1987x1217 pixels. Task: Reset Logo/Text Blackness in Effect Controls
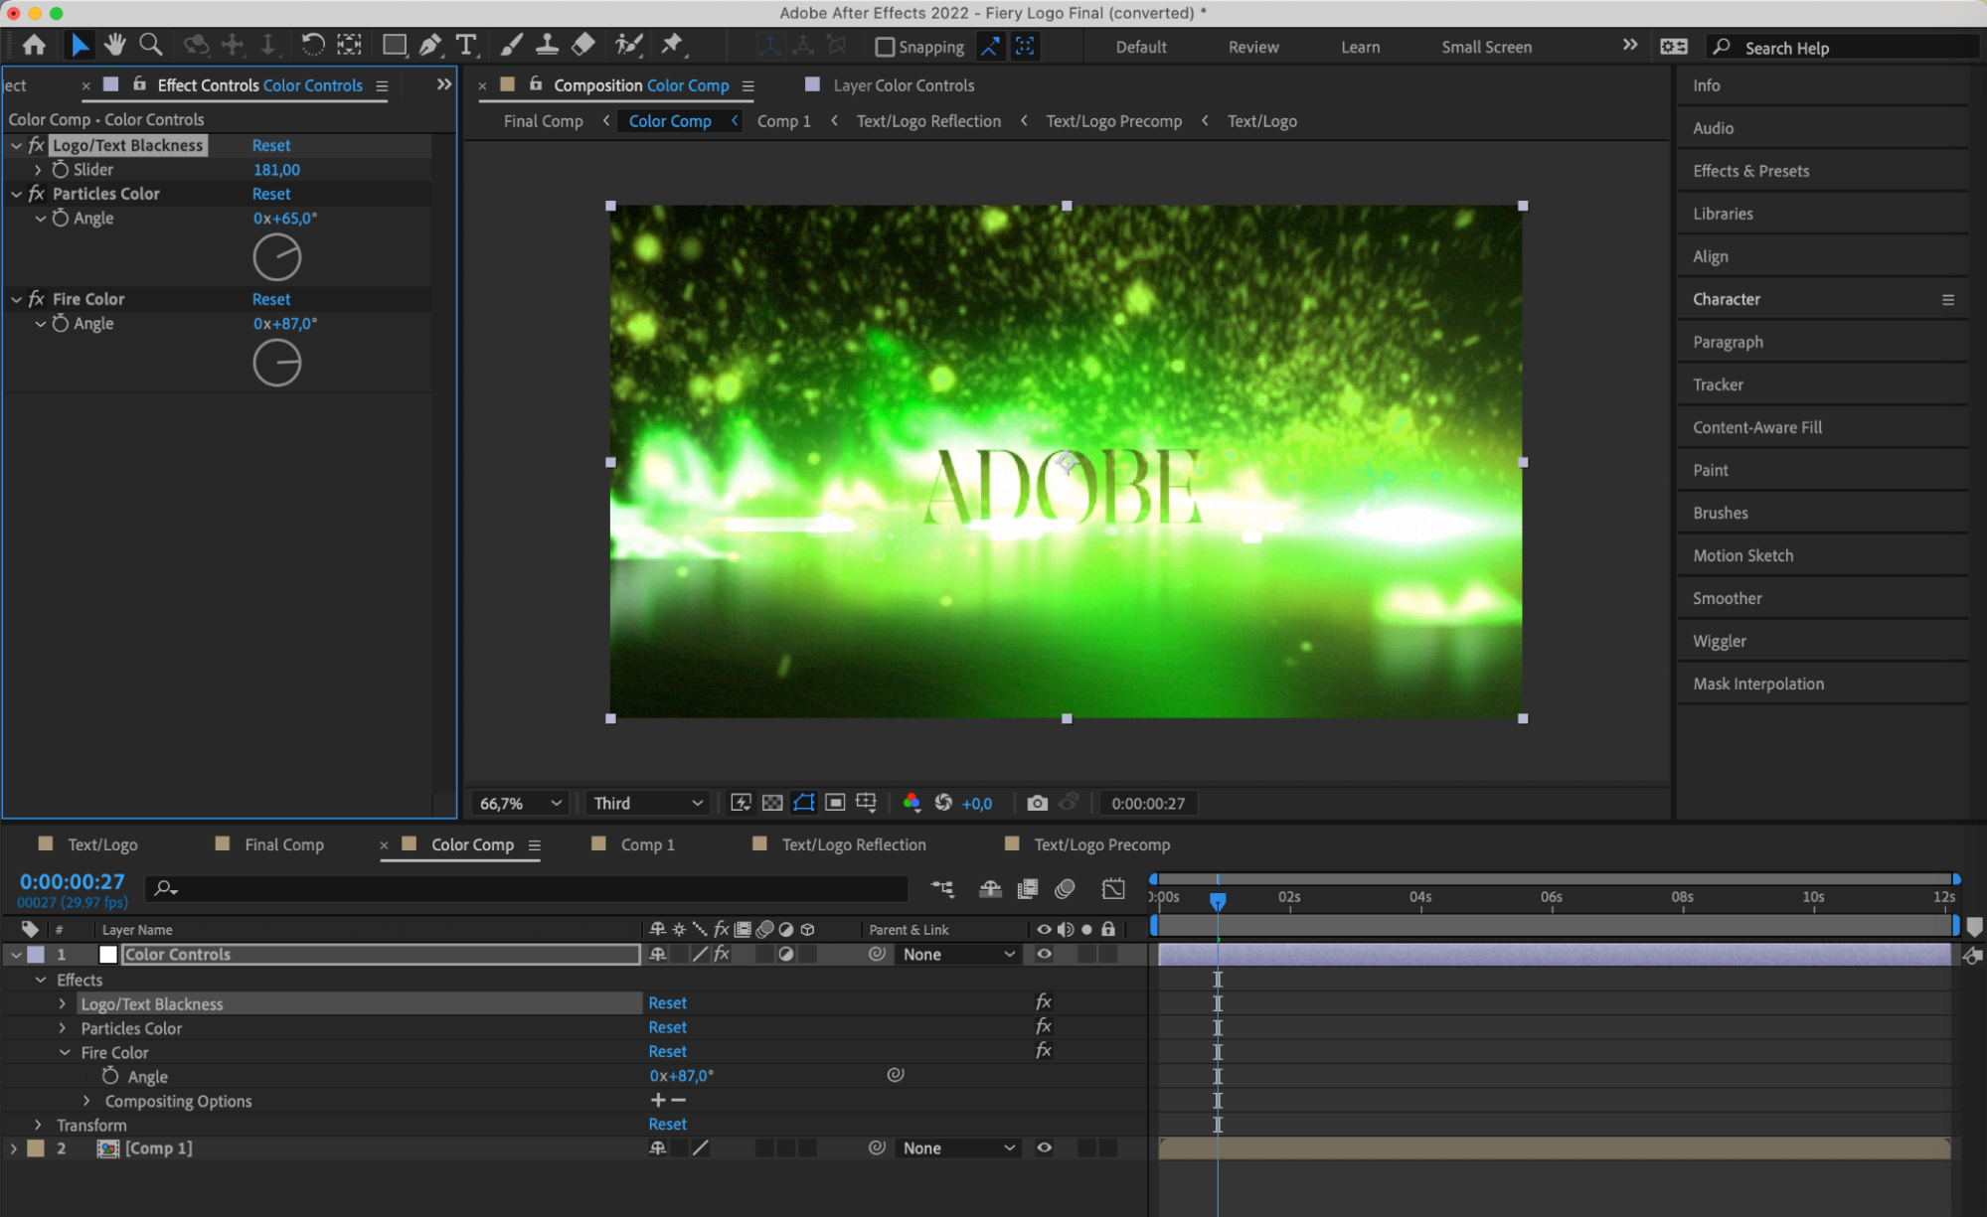[x=271, y=145]
